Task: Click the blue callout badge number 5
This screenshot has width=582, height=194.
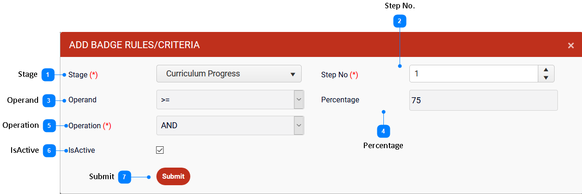Action: pyautogui.click(x=50, y=125)
